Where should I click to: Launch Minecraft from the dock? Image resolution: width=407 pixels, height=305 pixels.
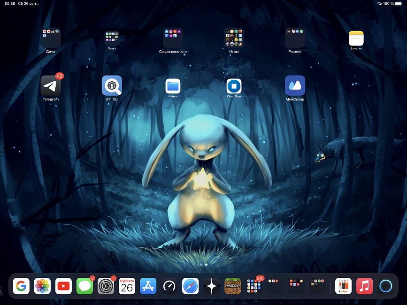tap(233, 286)
